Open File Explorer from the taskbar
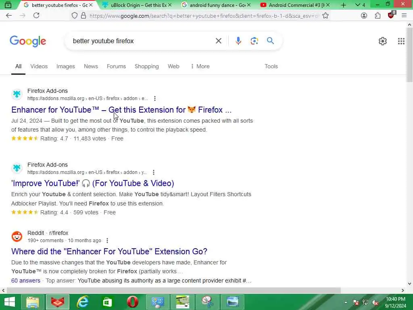 click(32, 302)
